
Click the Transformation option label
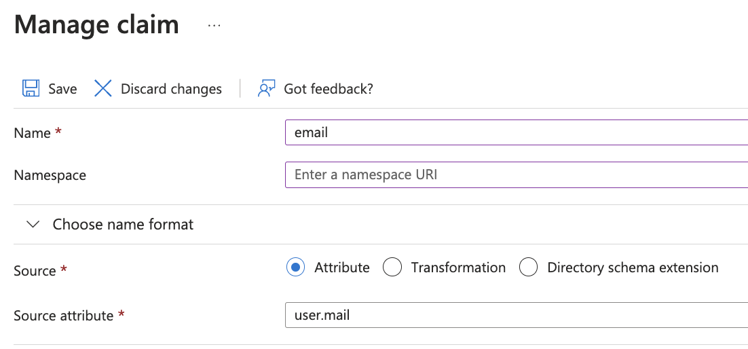[x=458, y=268]
